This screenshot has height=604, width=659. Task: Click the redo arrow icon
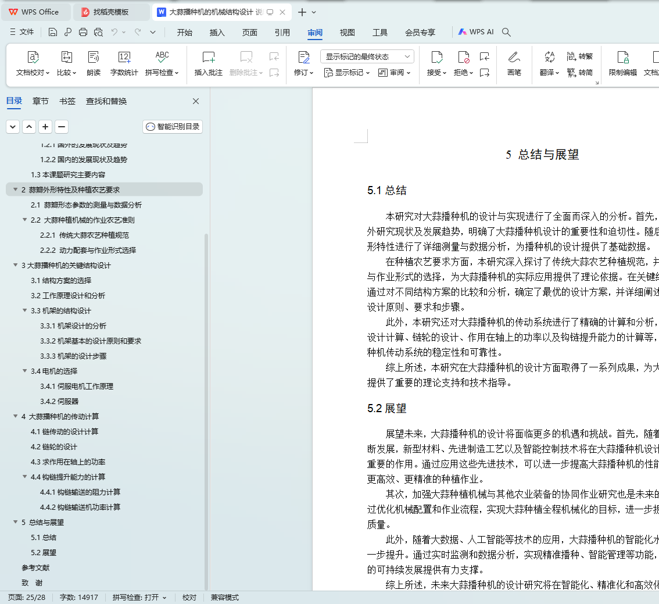137,32
